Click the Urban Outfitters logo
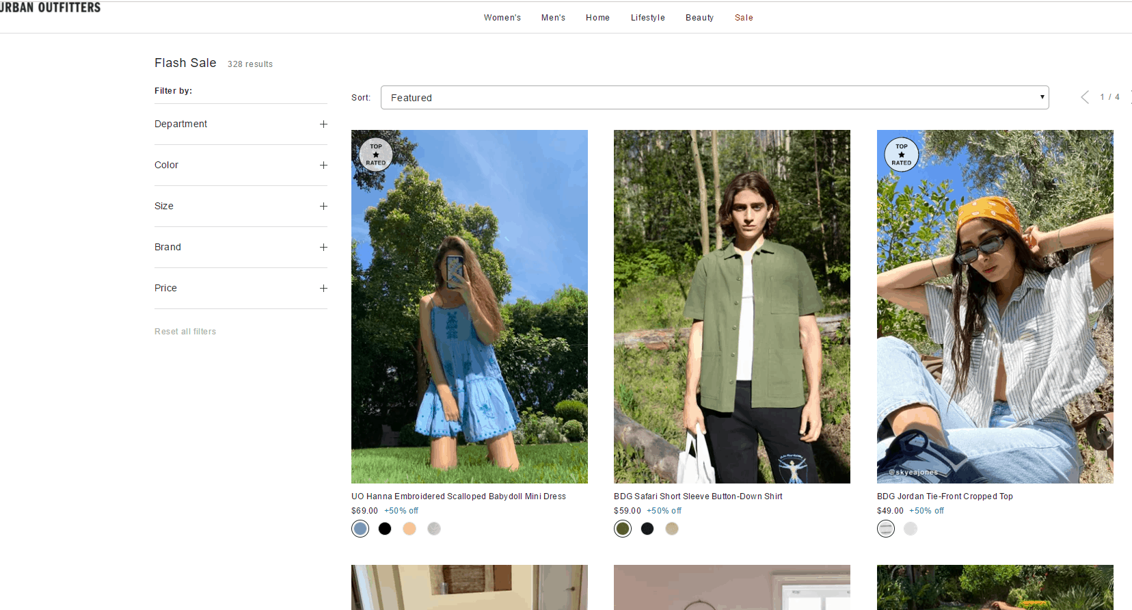1132x610 pixels. pyautogui.click(x=50, y=8)
